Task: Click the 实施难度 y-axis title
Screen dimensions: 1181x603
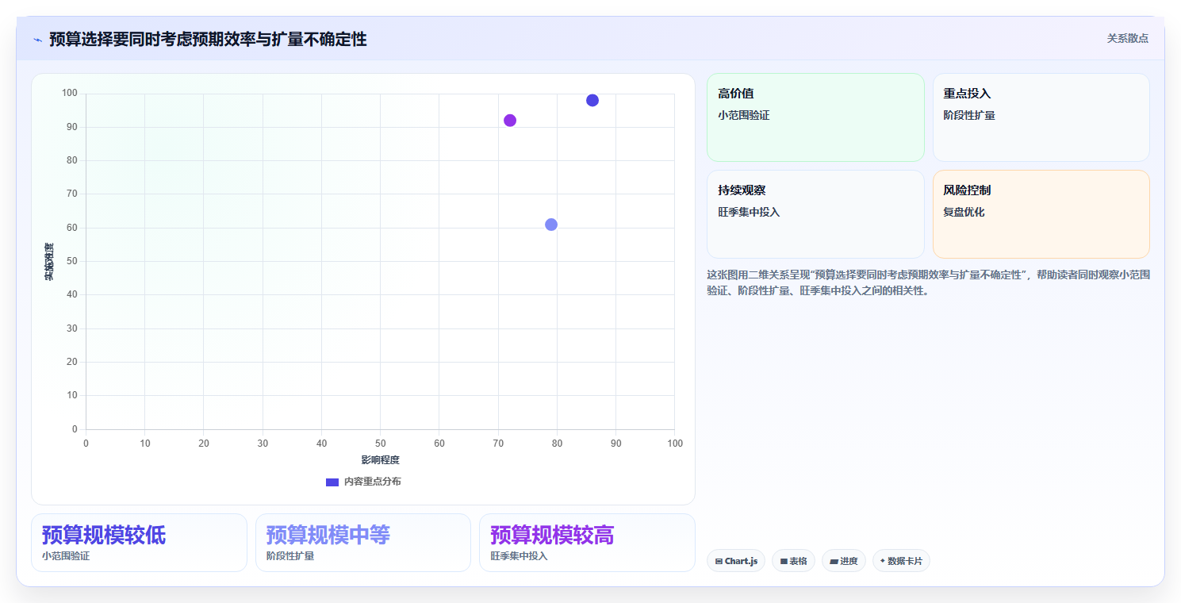Action: pyautogui.click(x=49, y=262)
